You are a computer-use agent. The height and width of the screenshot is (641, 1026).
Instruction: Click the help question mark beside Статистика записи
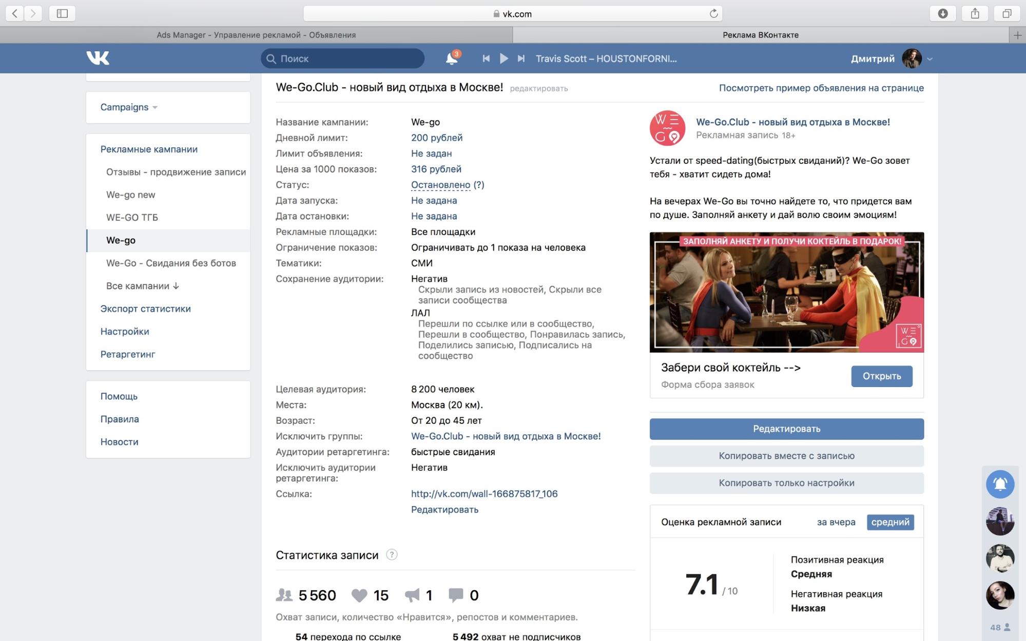pos(392,555)
